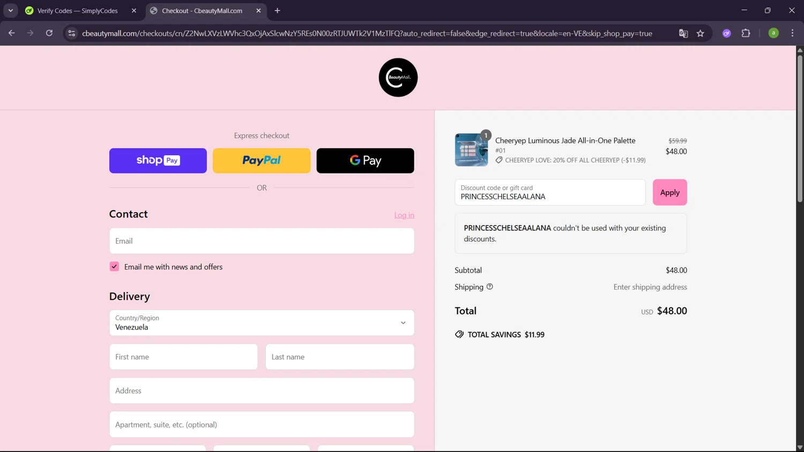Bookmark this page with the star icon
The width and height of the screenshot is (804, 452).
[701, 33]
